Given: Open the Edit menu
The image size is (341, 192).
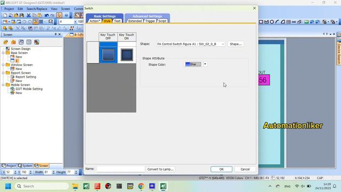Looking at the screenshot, I should tap(20, 9).
